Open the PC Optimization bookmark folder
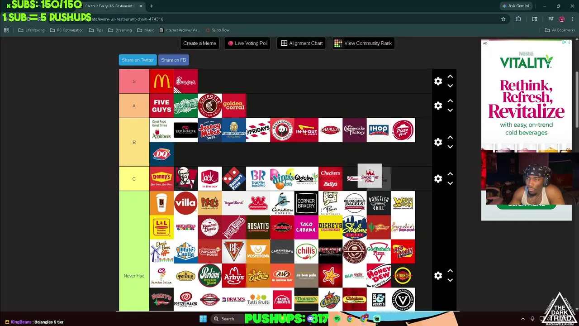This screenshot has height=326, width=579. 66,30
